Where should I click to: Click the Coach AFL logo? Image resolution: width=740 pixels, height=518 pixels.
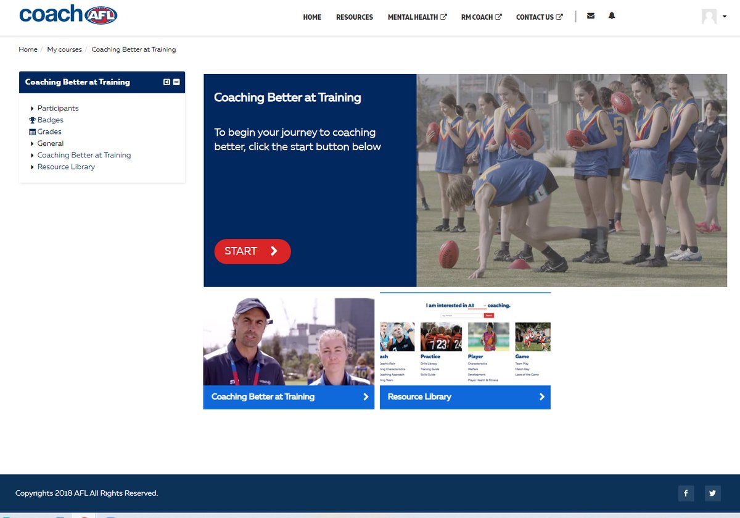pos(68,14)
